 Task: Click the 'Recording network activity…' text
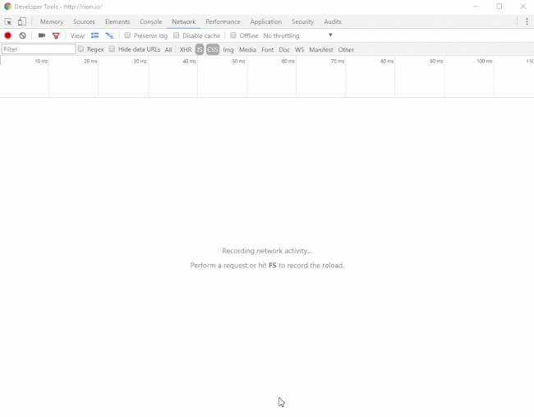267,251
